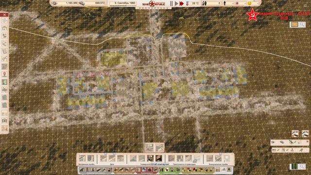Click the thermometer temperature icon
Screen dimensions: 311x175
188,3
